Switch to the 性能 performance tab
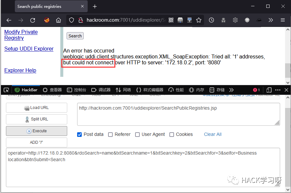 click(176, 90)
